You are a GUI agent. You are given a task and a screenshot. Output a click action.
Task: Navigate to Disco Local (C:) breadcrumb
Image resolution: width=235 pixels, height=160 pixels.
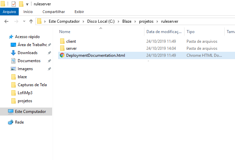point(101,21)
